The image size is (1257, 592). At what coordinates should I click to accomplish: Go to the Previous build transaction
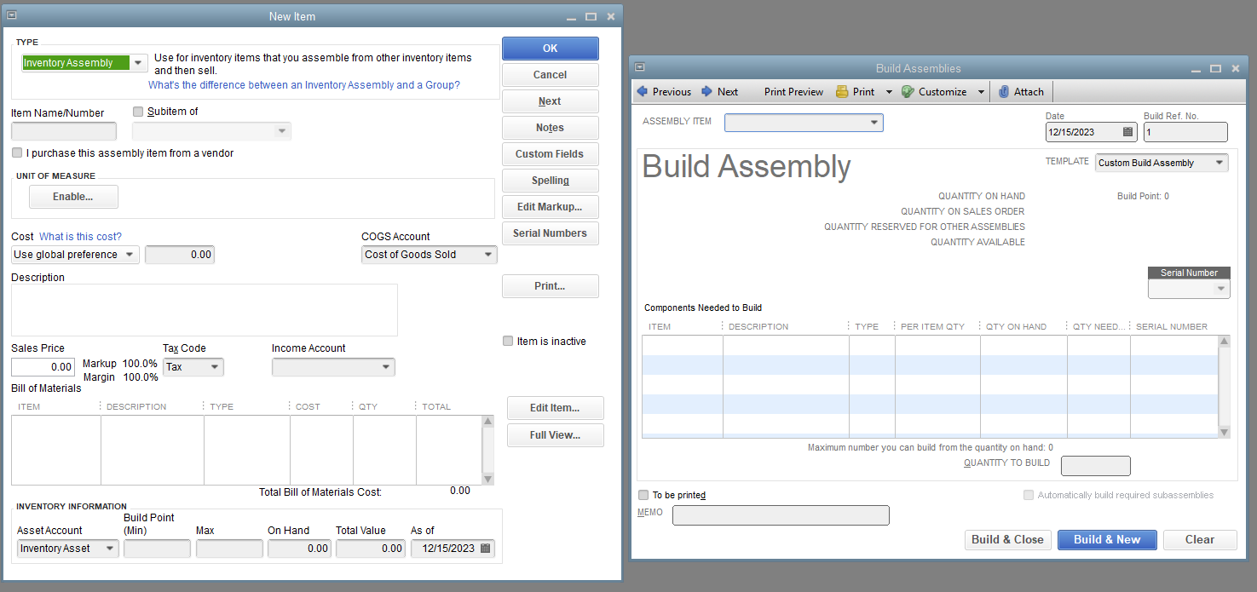[x=663, y=91]
